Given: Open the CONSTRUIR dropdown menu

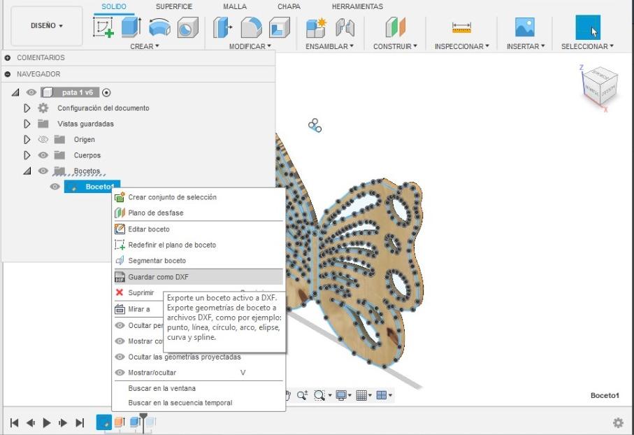Looking at the screenshot, I should click(395, 47).
